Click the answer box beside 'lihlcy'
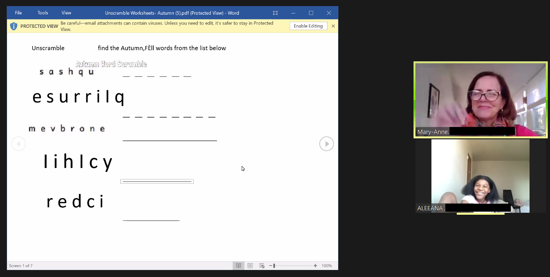Viewport: 550px width, 277px height. [157, 181]
